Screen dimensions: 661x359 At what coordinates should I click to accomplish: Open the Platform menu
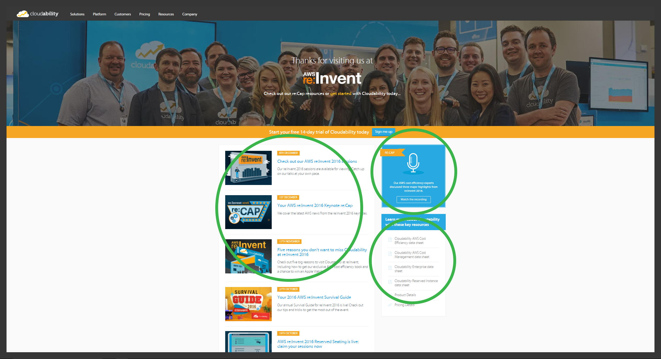(100, 14)
